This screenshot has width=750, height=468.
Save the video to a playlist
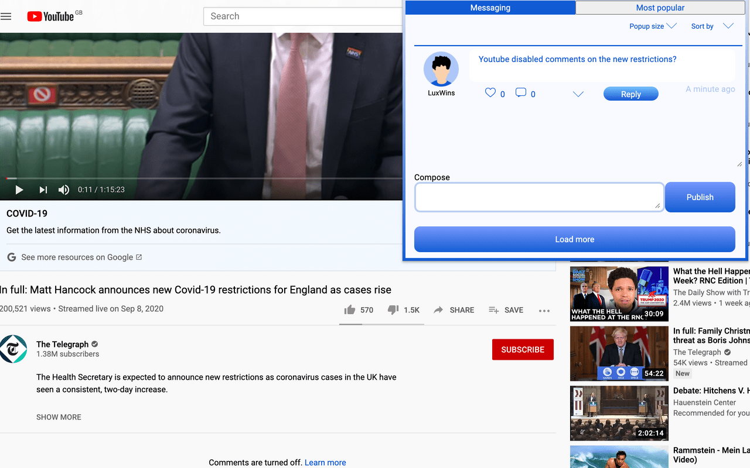pos(506,310)
